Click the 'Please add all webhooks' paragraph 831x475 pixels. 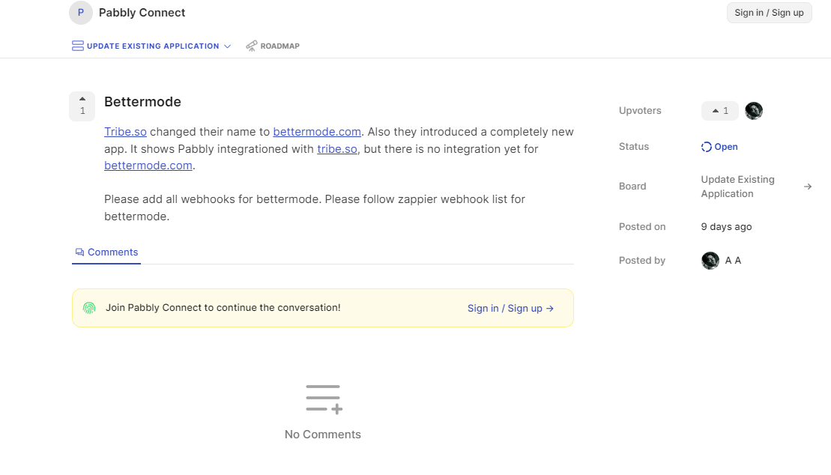[315, 208]
